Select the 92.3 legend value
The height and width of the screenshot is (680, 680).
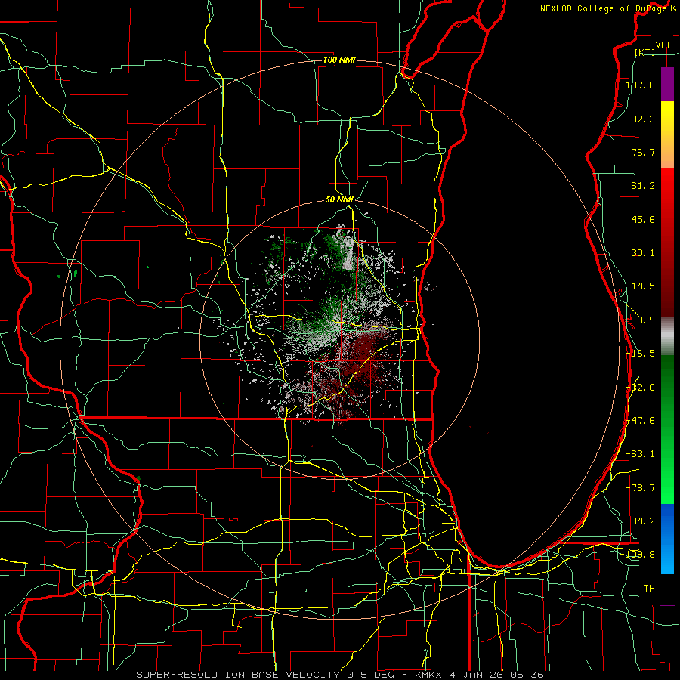click(643, 119)
